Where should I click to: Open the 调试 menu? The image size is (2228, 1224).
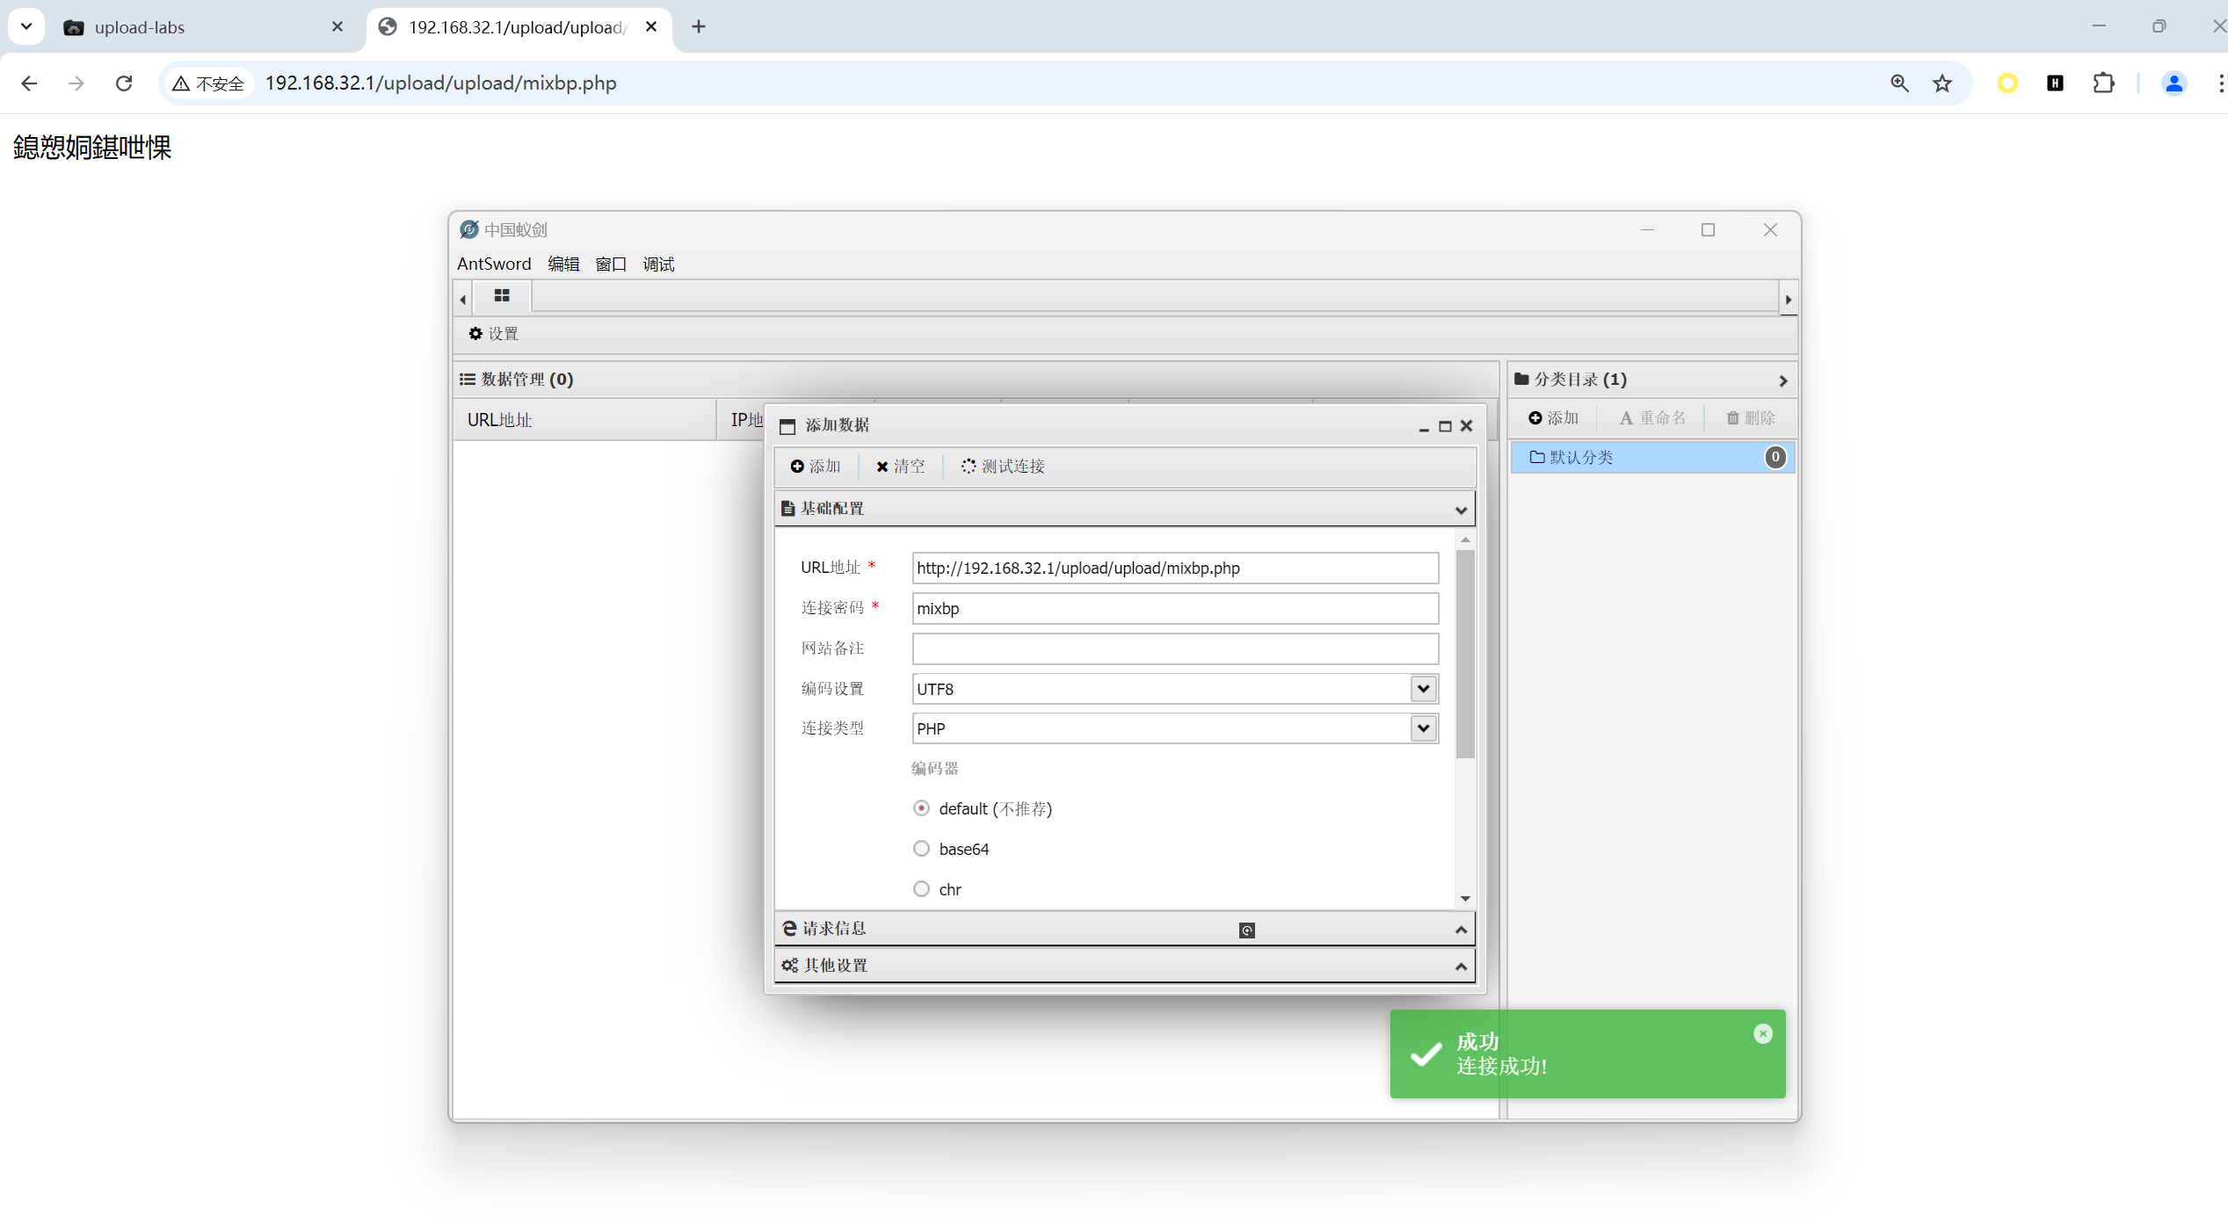(x=658, y=264)
